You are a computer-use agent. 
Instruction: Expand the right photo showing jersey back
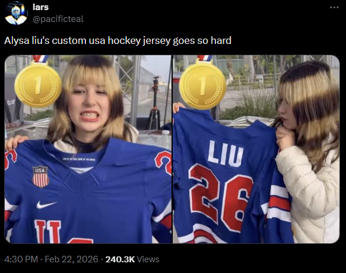pyautogui.click(x=256, y=149)
